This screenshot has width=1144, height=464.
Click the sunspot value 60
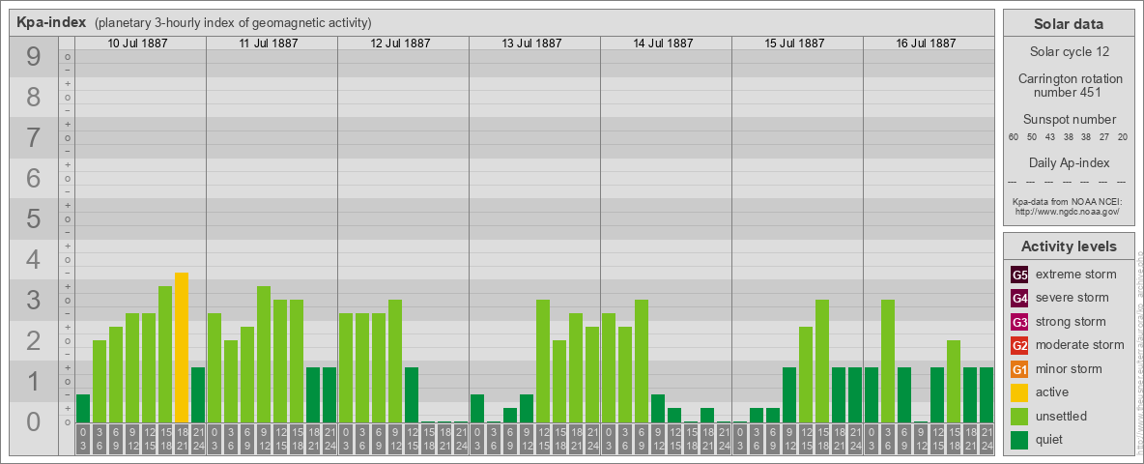click(1014, 137)
